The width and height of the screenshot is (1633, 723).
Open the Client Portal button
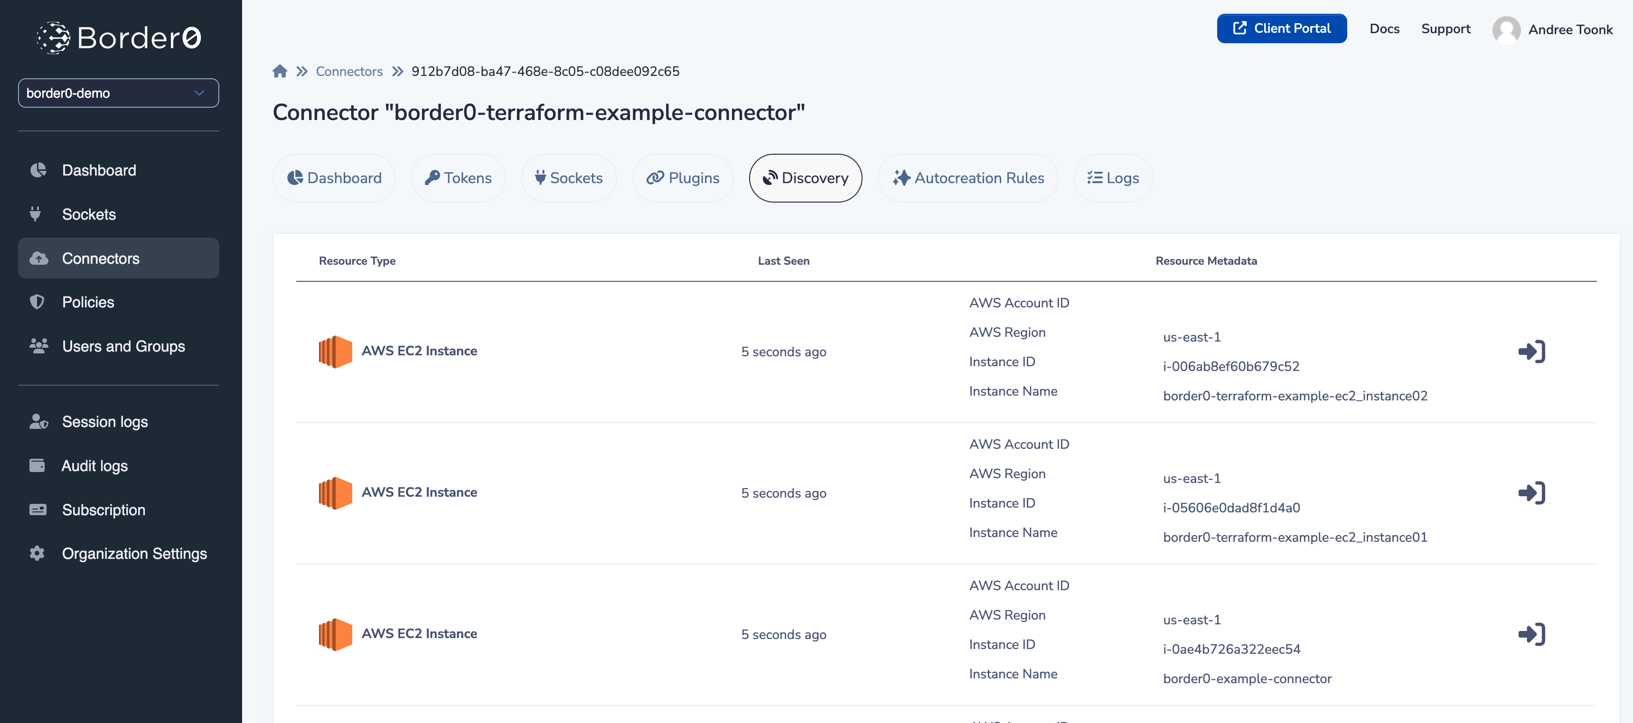[x=1281, y=28]
